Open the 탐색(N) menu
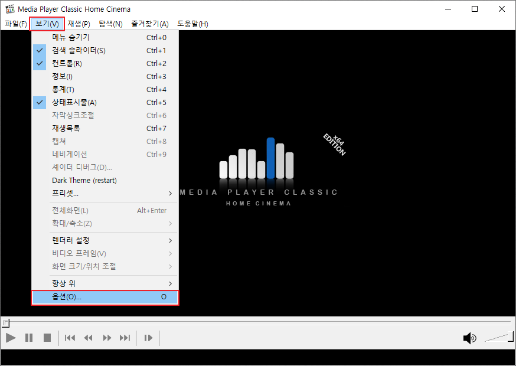516x366 pixels. pos(110,24)
